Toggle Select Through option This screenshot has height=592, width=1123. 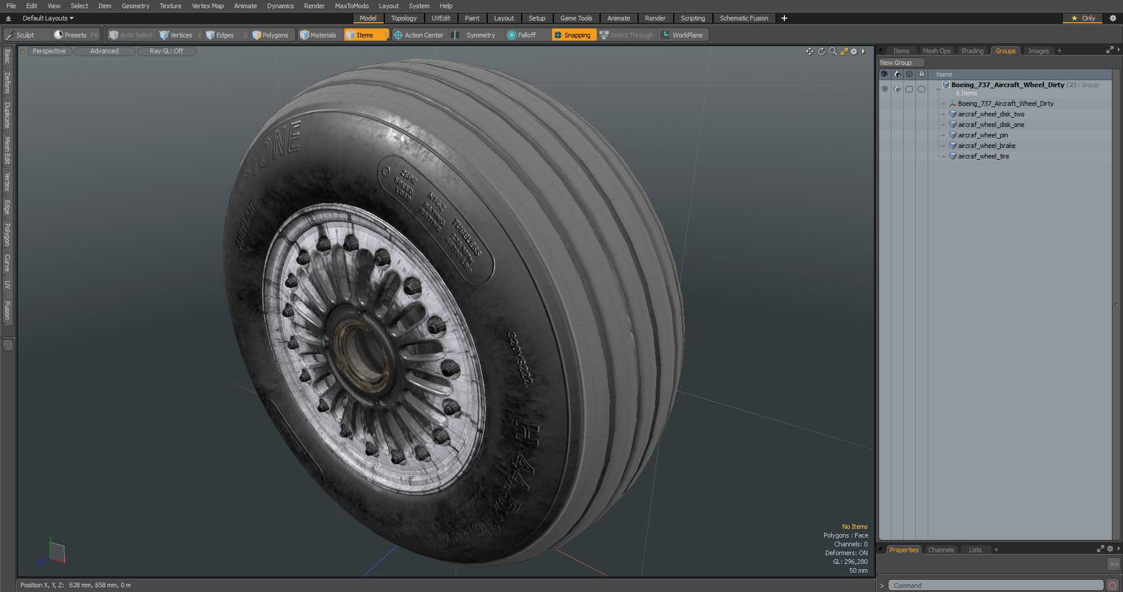626,35
